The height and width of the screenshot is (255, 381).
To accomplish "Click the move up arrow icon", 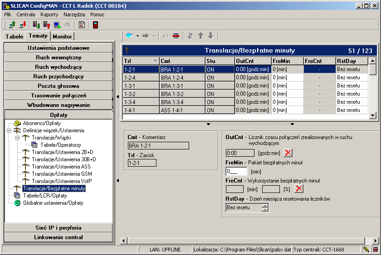I will [200, 36].
